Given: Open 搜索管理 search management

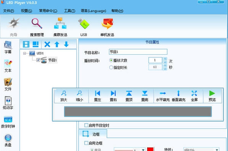Looking at the screenshot, I should click(x=37, y=27).
